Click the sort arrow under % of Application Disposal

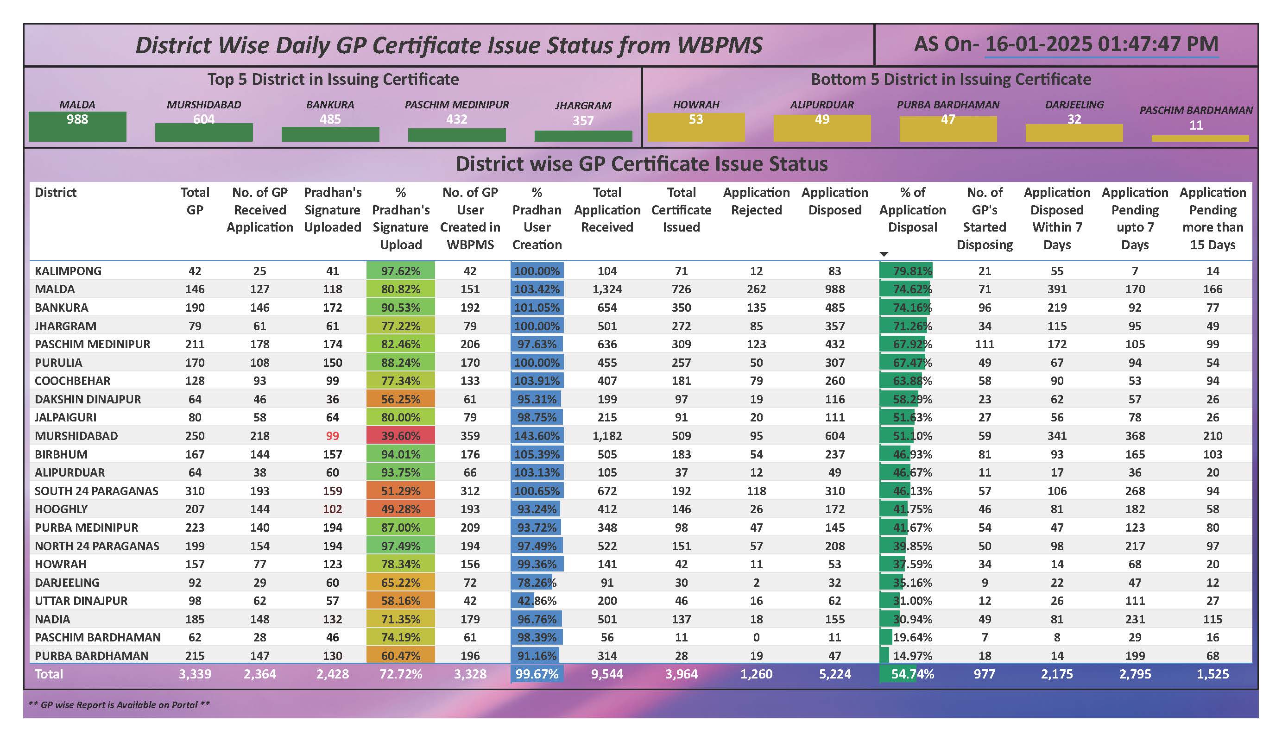pyautogui.click(x=884, y=254)
